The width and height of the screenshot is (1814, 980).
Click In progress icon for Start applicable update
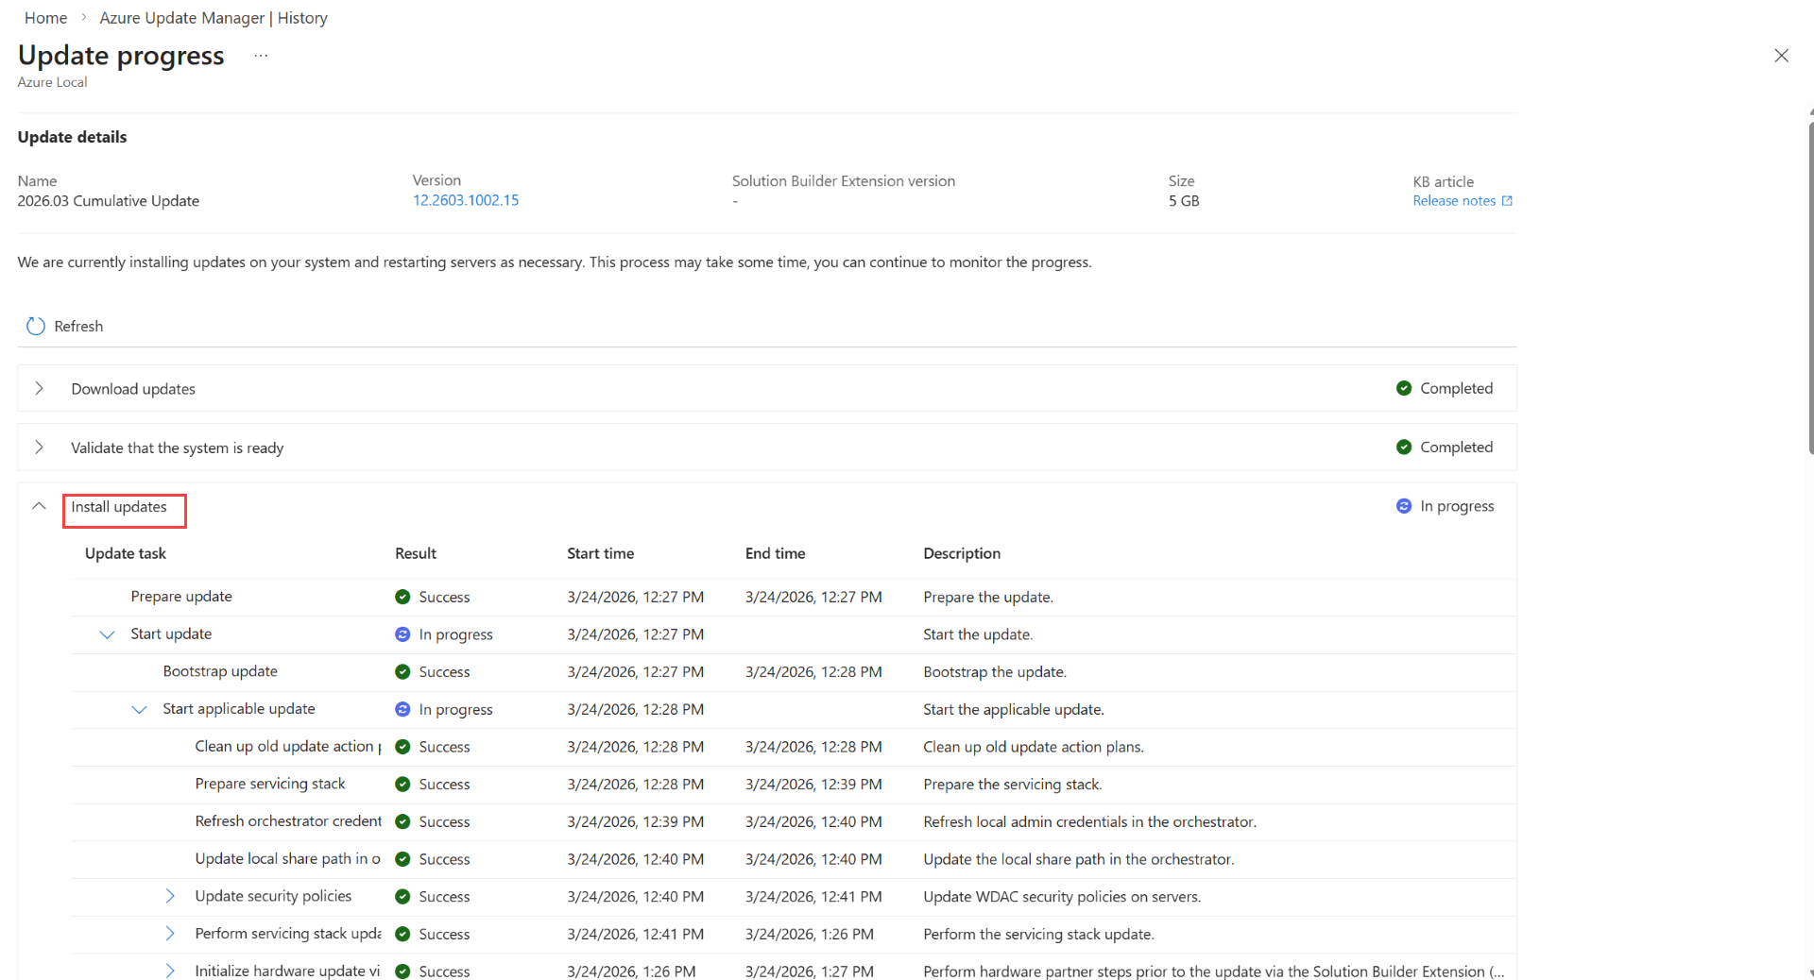[x=402, y=709]
